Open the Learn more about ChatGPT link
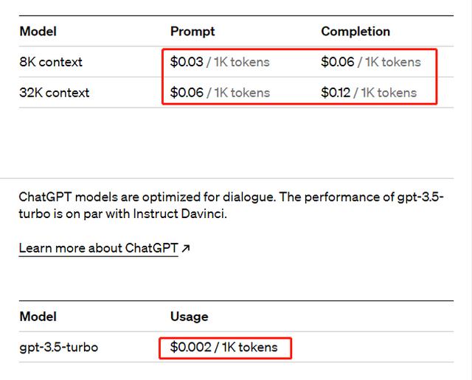 click(98, 249)
